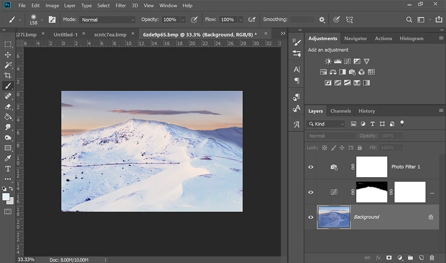Viewport: 446px width, 263px height.
Task: Open the brush Mode dropdown
Action: (x=107, y=20)
